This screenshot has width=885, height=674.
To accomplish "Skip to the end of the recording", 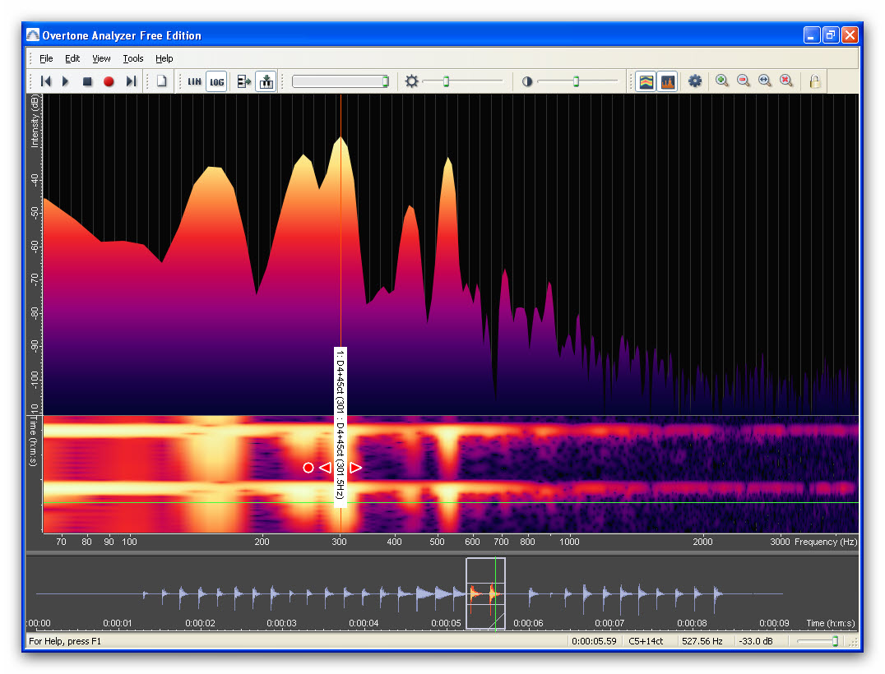I will click(x=131, y=81).
